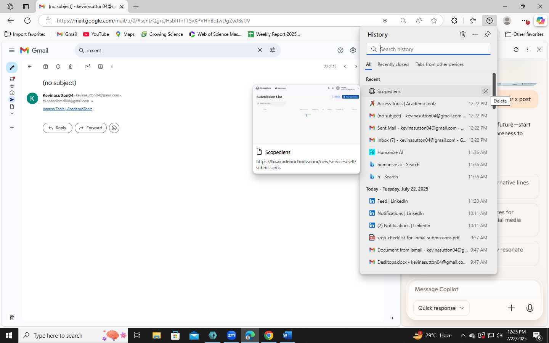Show side panel arrow at bottom right
549x343 pixels.
(392, 318)
